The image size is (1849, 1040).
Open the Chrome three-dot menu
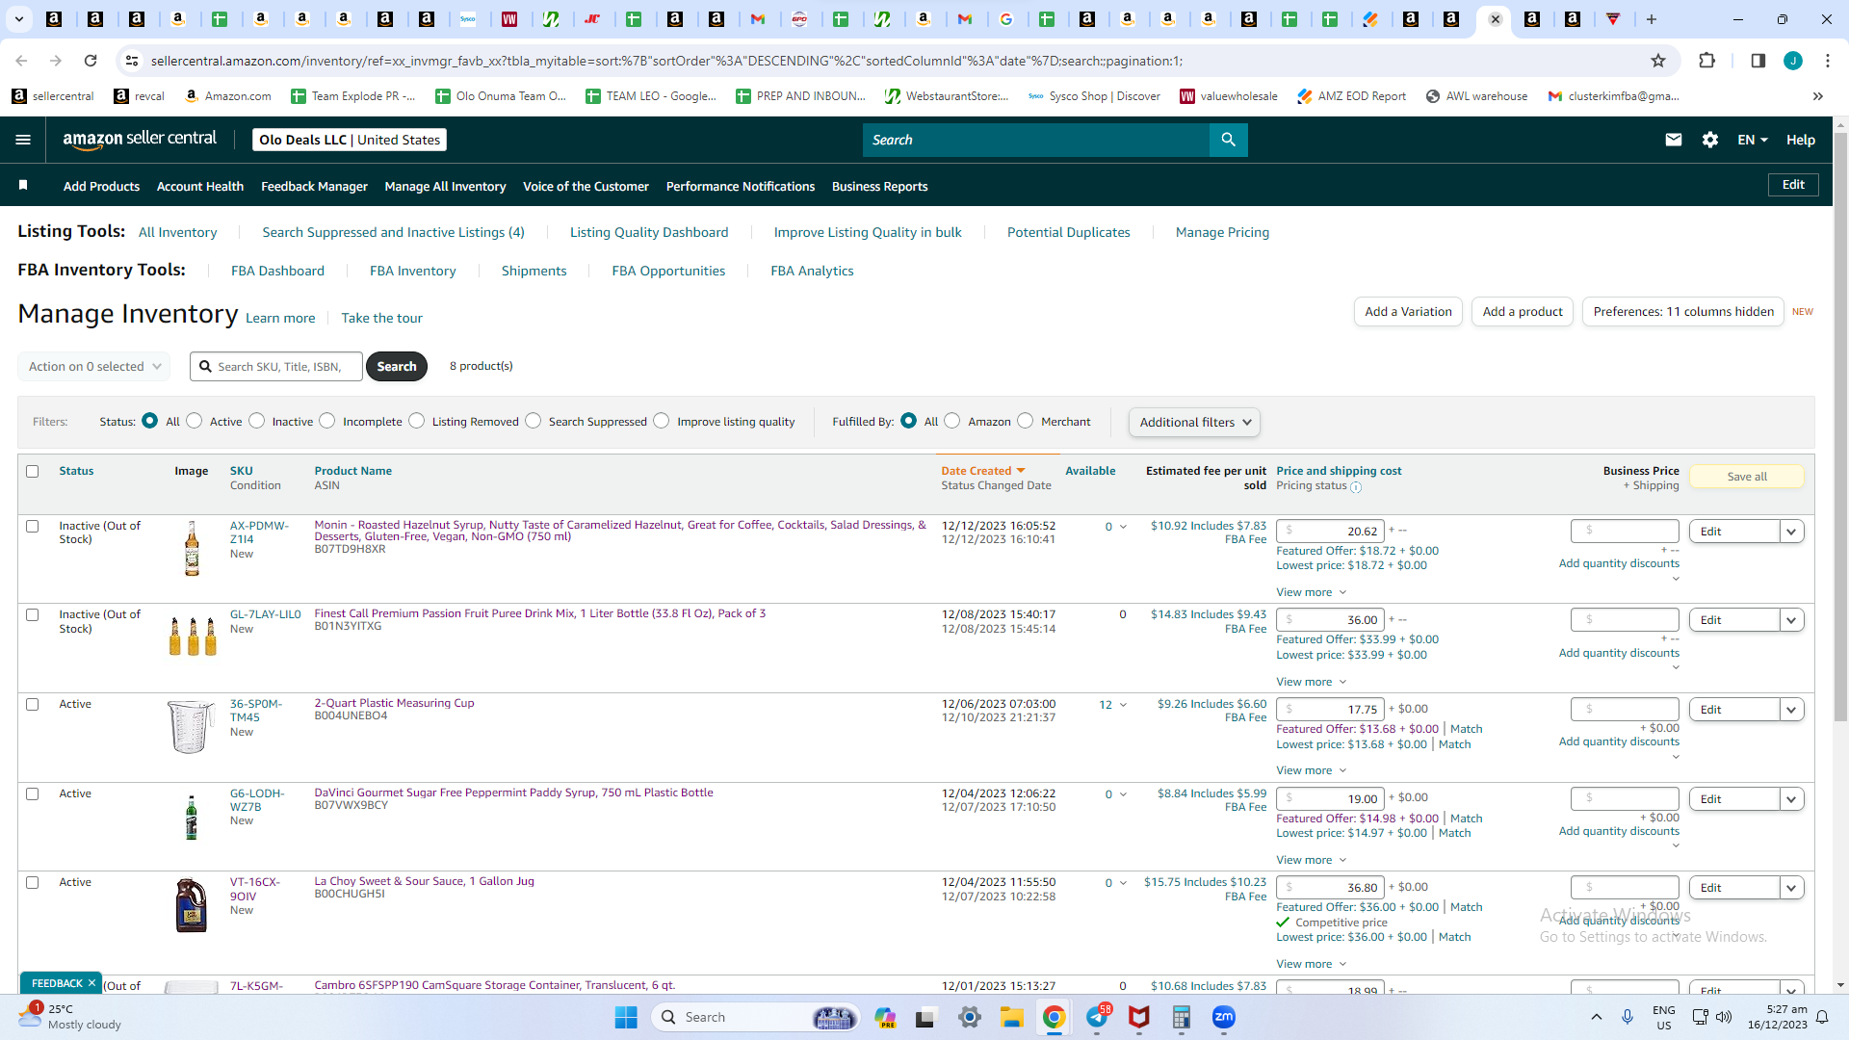pos(1828,61)
